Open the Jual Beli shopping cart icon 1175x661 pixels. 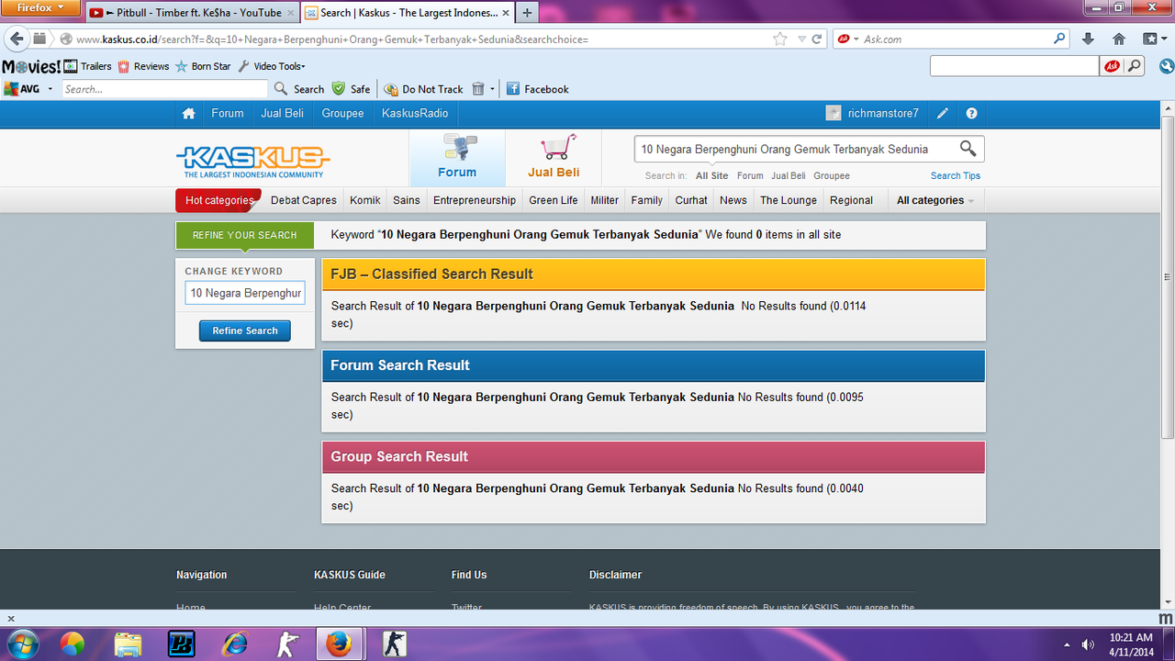[x=556, y=148]
